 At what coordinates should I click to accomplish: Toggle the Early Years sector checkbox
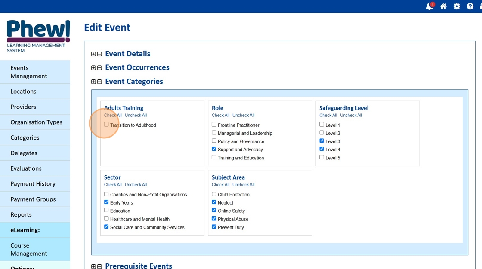(x=106, y=202)
